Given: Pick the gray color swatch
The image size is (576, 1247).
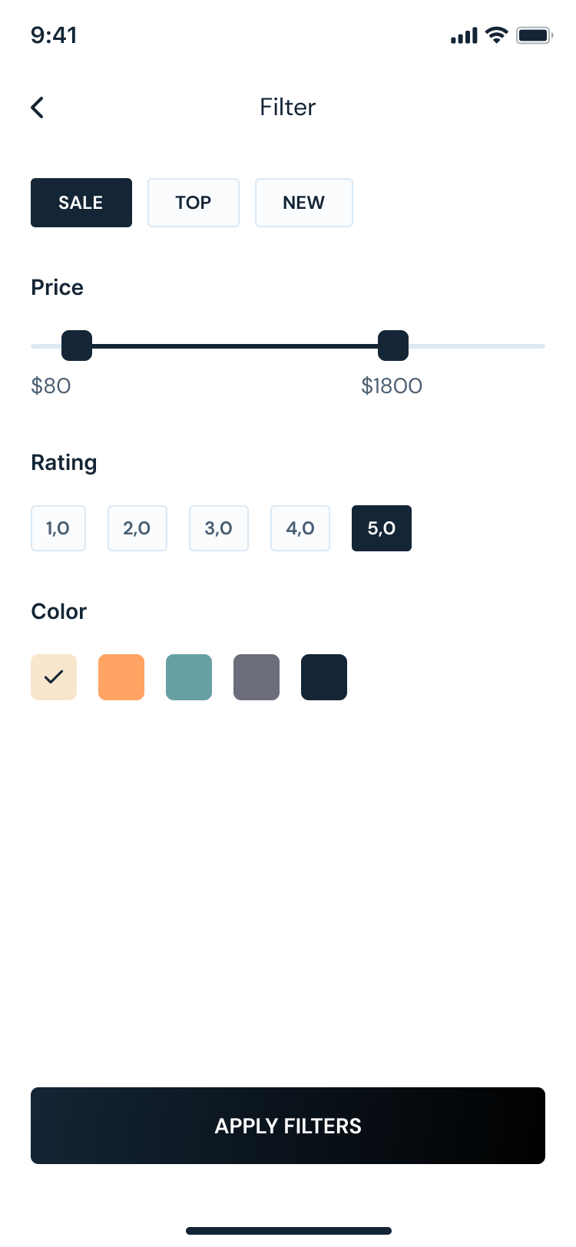Looking at the screenshot, I should (x=257, y=677).
